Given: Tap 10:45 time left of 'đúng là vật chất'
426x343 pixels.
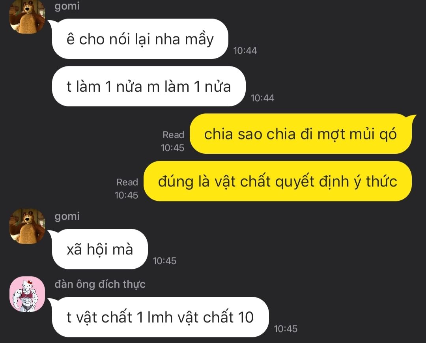Looking at the screenshot, I should pos(126,195).
